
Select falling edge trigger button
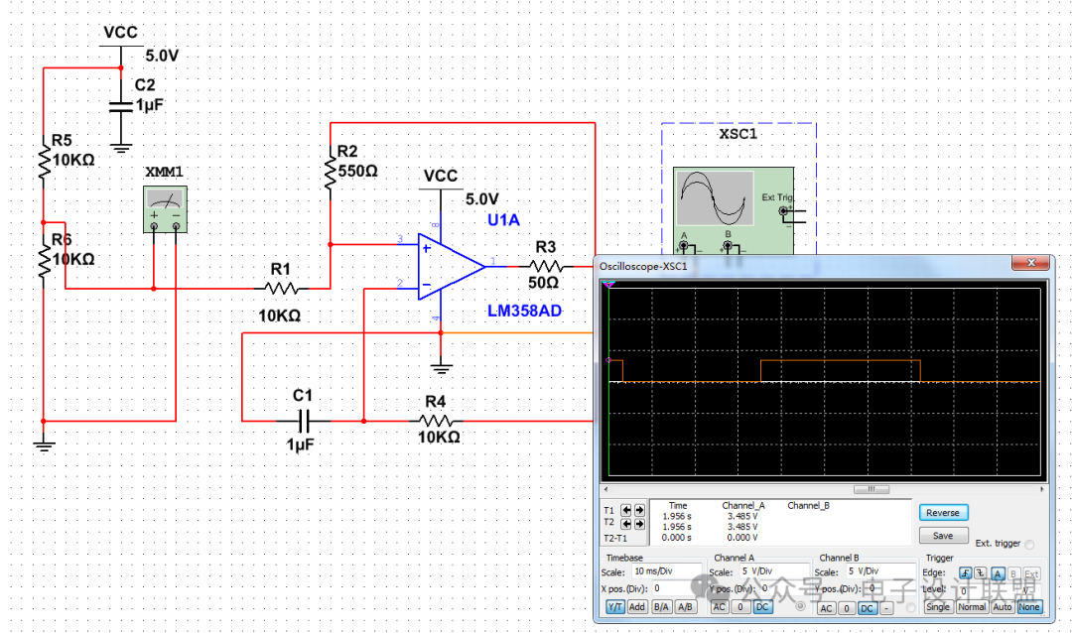tap(981, 572)
